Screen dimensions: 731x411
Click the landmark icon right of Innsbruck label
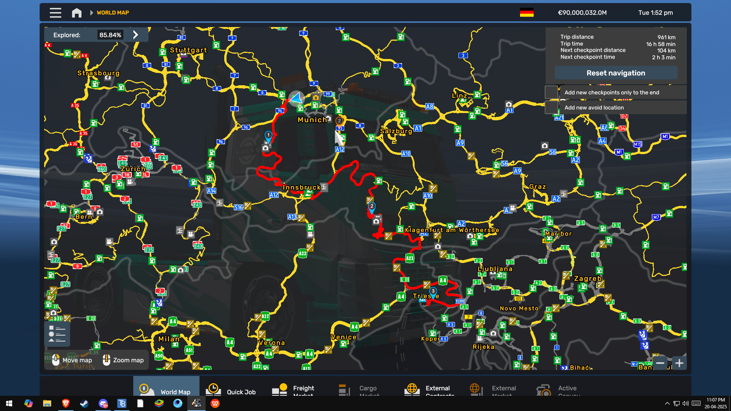pos(324,187)
